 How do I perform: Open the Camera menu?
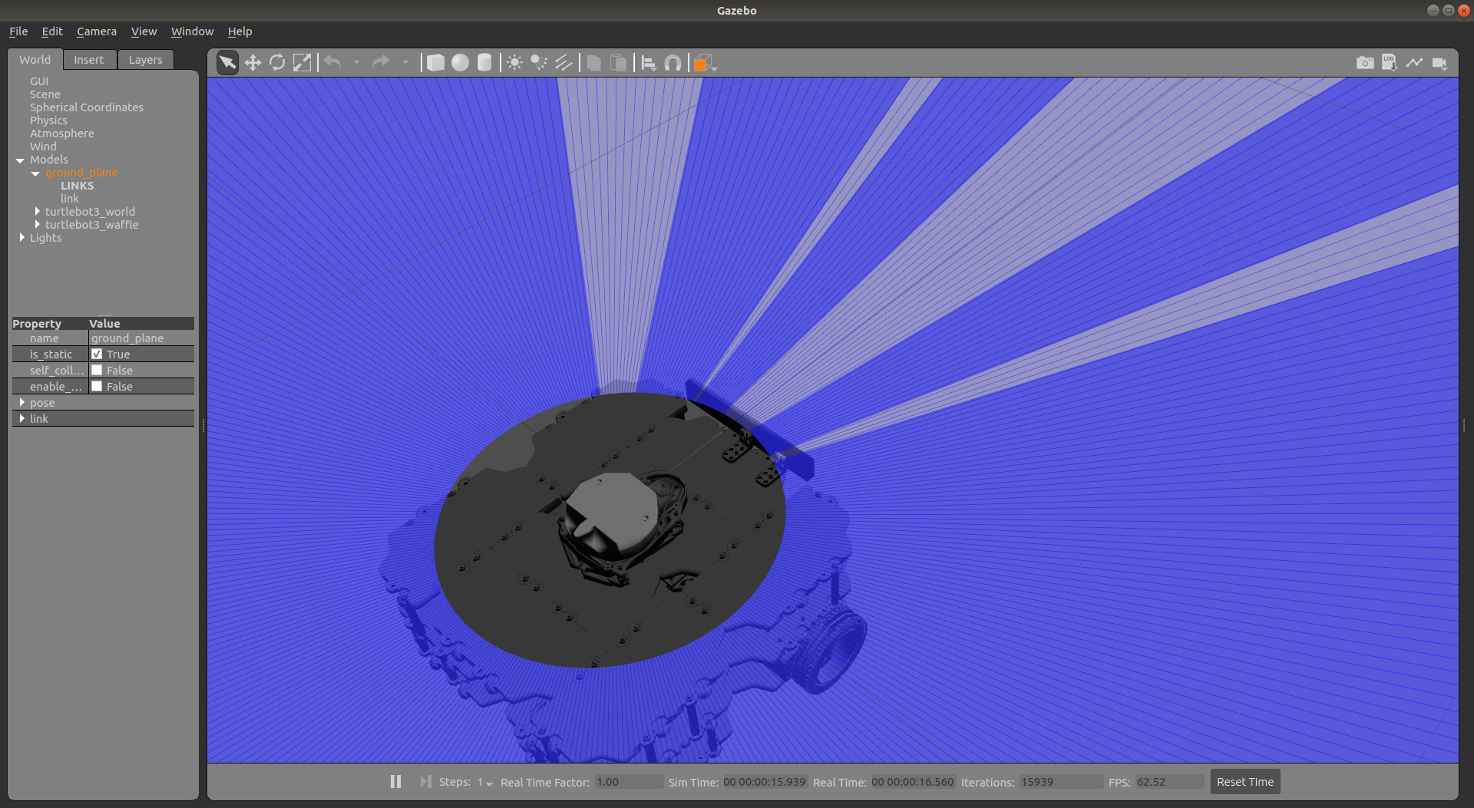pyautogui.click(x=96, y=31)
